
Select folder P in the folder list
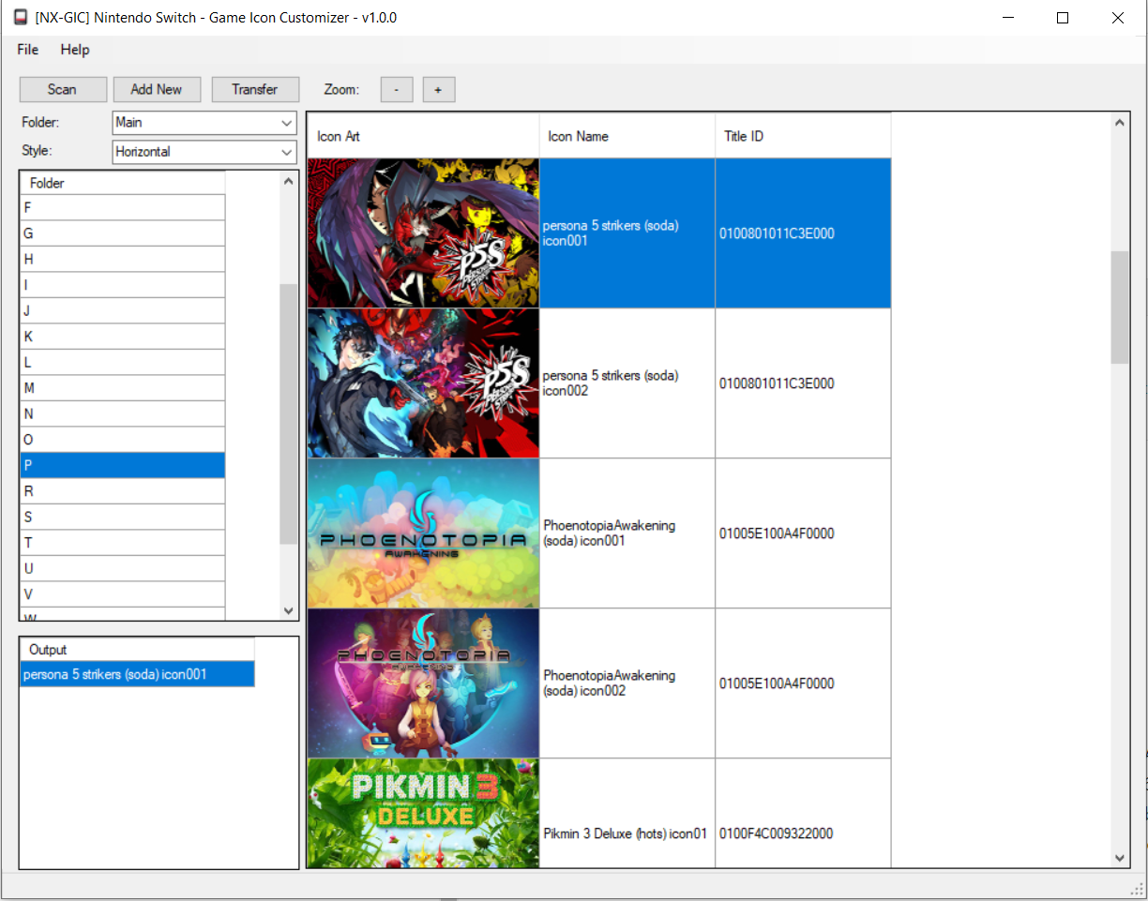pos(123,465)
